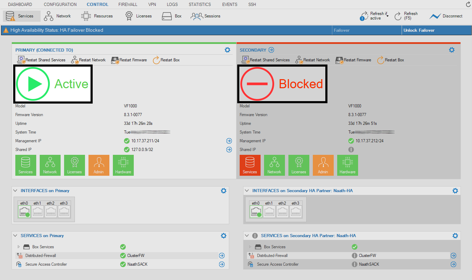Click the Admin tile on the Primary unit

(99, 165)
